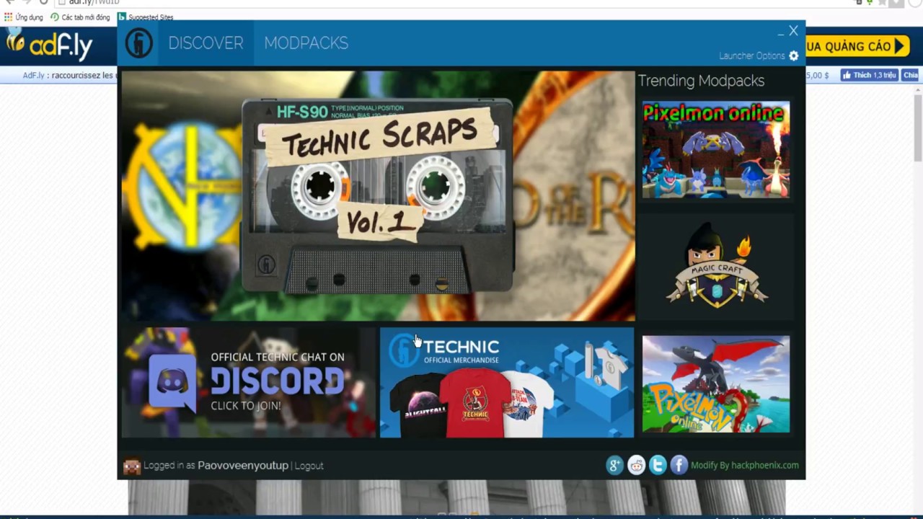Open the Reddit social icon
This screenshot has width=923, height=519.
(x=636, y=465)
